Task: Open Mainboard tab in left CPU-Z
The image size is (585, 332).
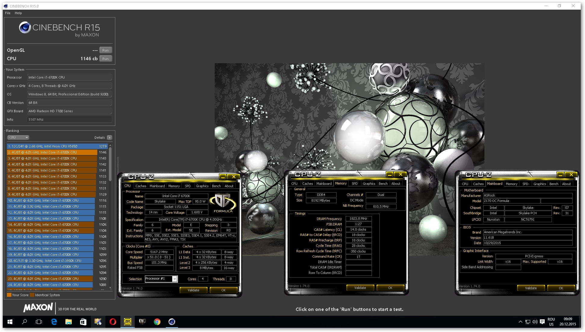Action: click(157, 186)
